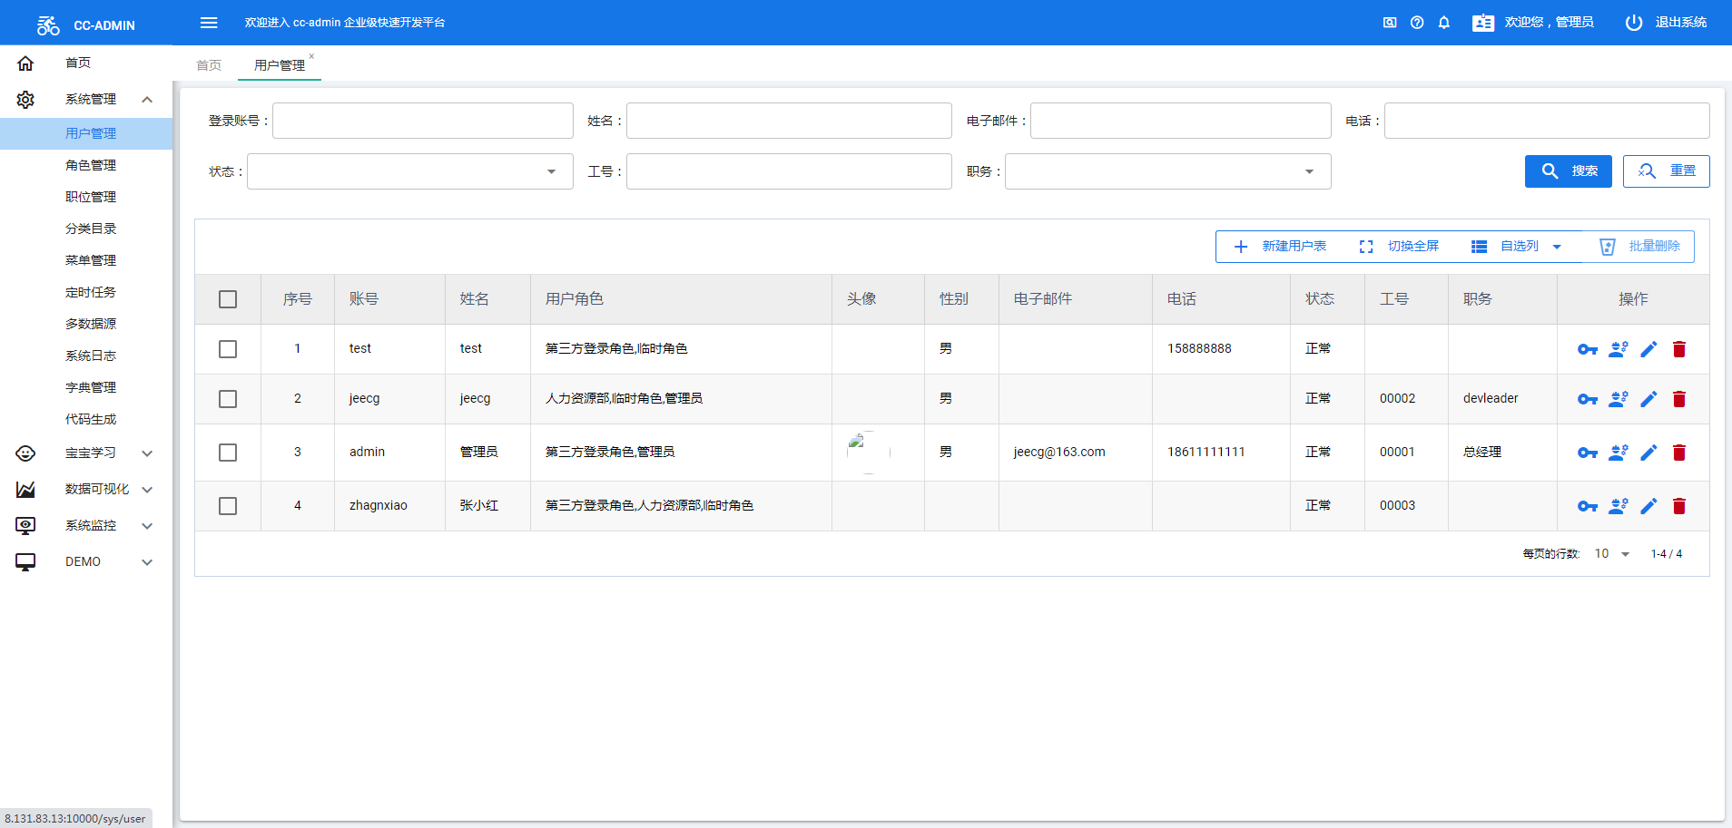Click the 搜索 search button
Screen dimensions: 1732x828
tap(1569, 171)
